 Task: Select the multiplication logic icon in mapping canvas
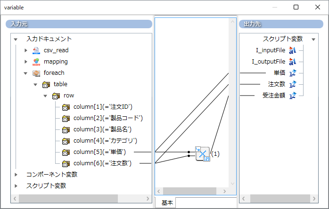pyautogui.click(x=203, y=154)
